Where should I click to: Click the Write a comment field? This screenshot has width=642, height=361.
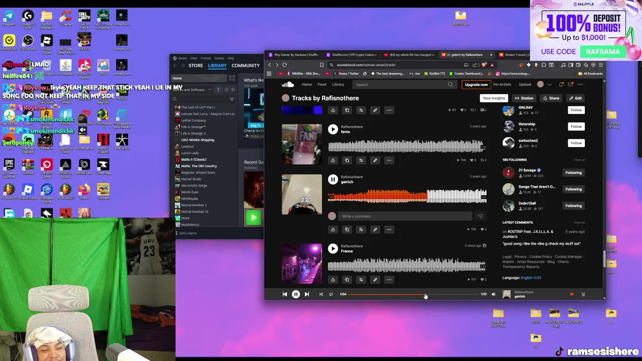point(405,216)
